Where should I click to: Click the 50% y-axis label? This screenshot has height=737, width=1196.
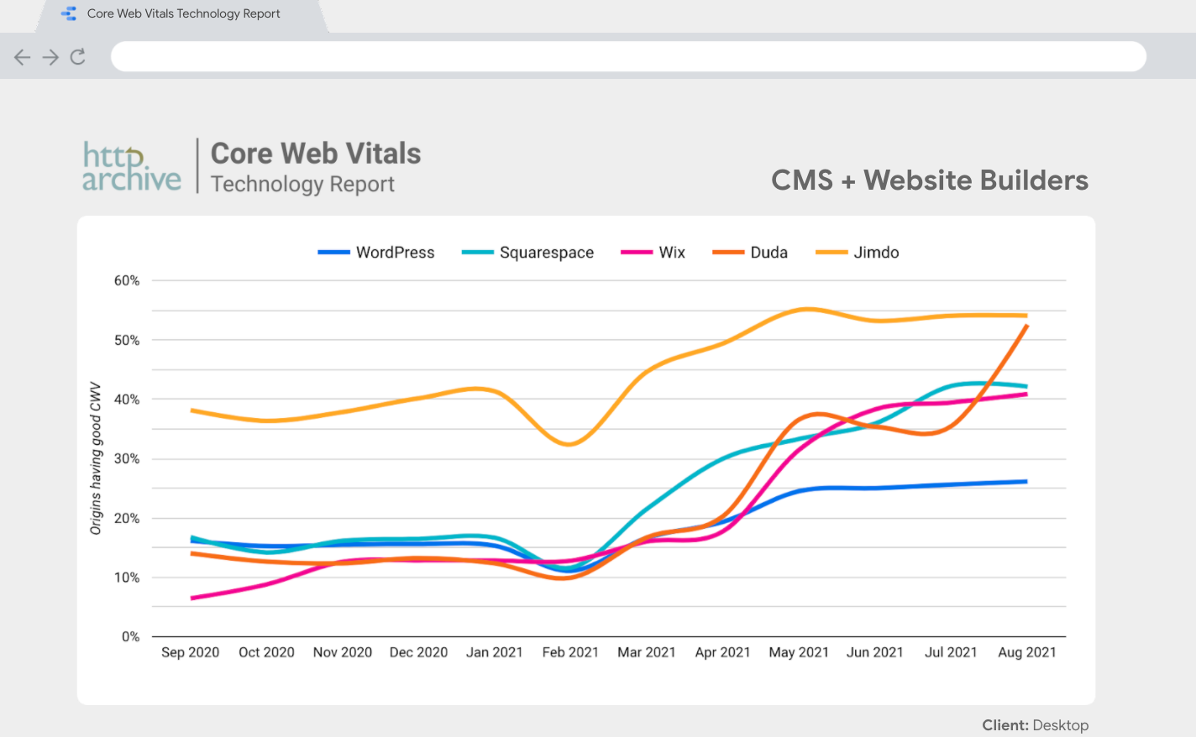pos(127,340)
